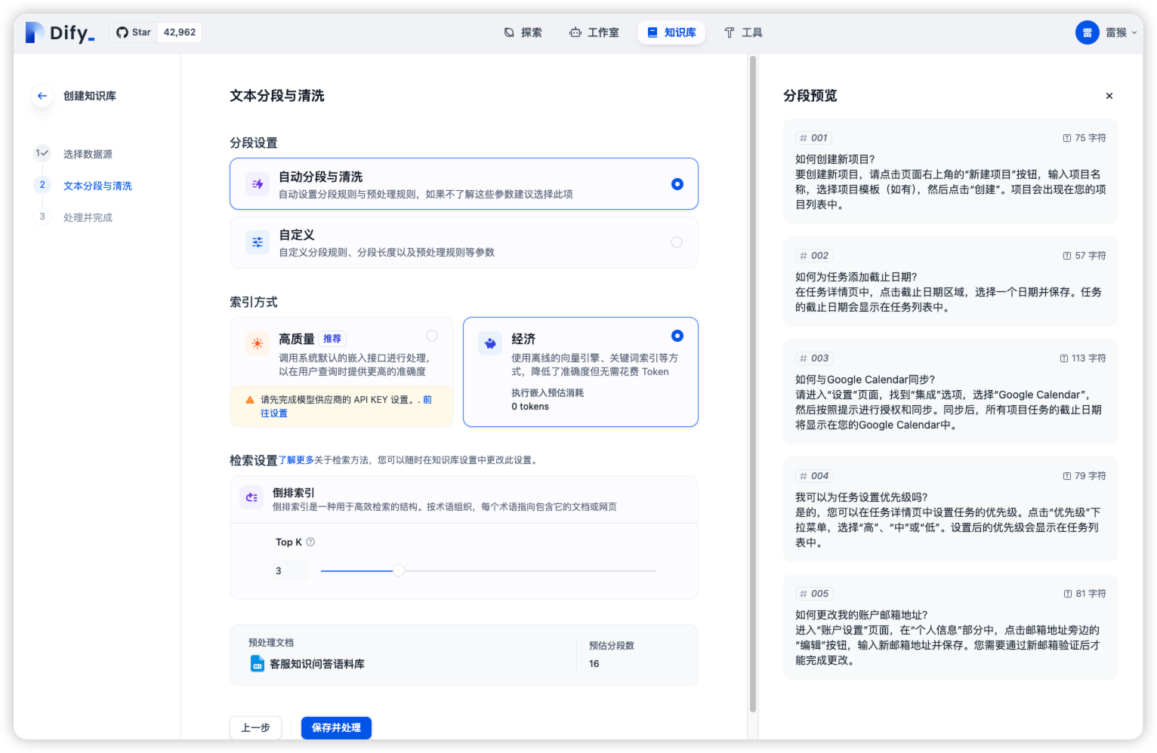The height and width of the screenshot is (753, 1157).
Task: Click the '75 字符' count on segment 001
Action: tap(1091, 138)
